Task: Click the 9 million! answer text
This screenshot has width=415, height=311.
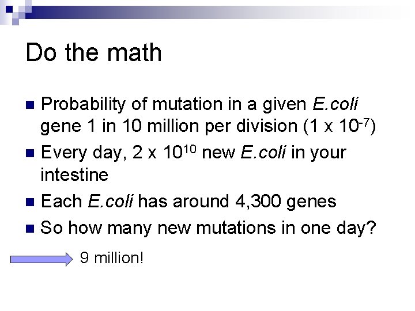Action: (111, 258)
